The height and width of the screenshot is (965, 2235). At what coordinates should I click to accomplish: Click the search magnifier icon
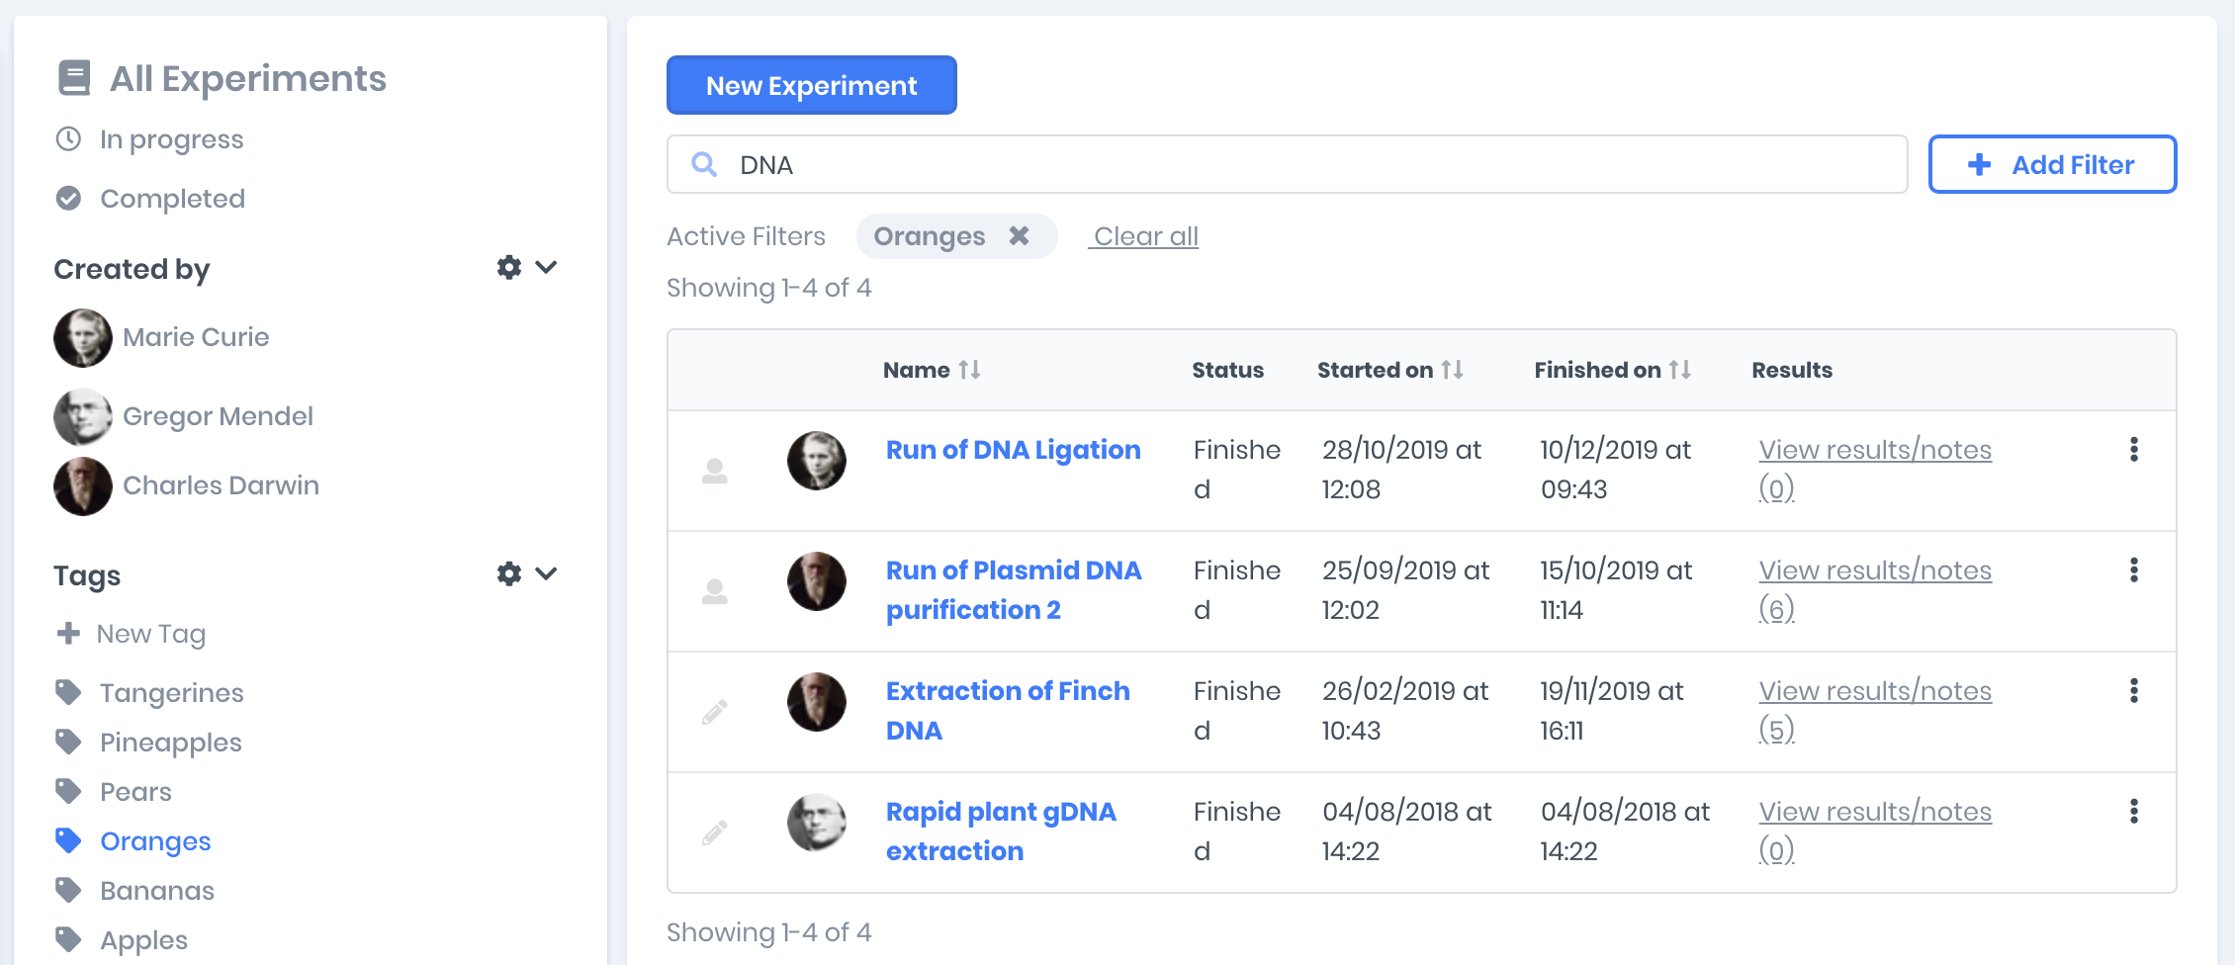coord(704,165)
